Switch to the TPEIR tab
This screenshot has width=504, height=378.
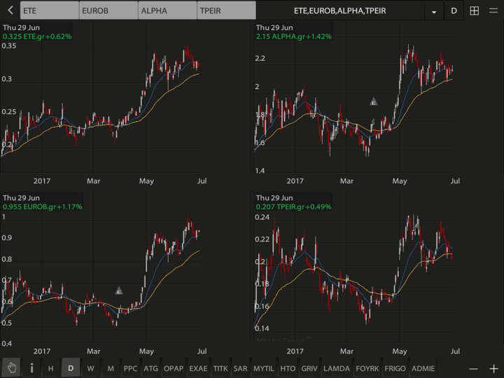pyautogui.click(x=225, y=11)
